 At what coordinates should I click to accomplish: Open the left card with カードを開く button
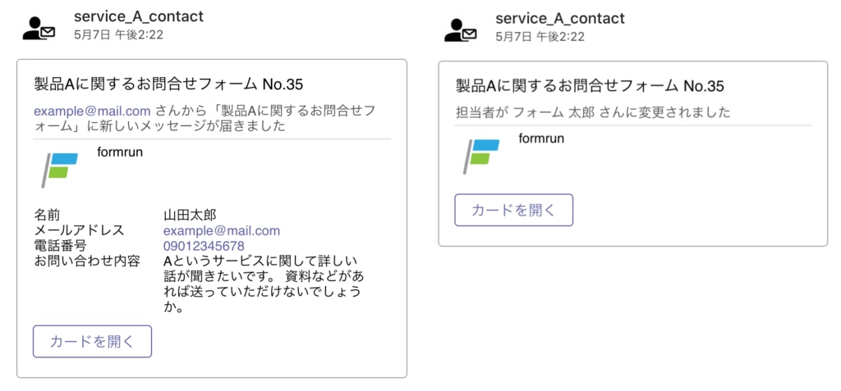pos(92,341)
